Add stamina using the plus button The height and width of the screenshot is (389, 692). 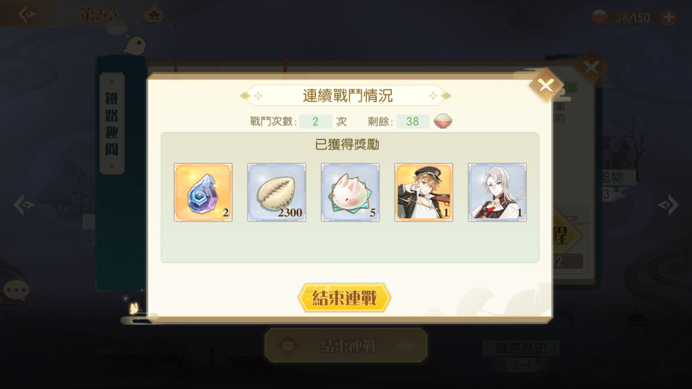(x=669, y=18)
